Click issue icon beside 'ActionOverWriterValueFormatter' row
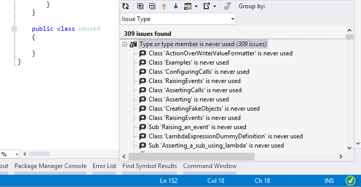This screenshot has height=187, width=361. pos(143,53)
